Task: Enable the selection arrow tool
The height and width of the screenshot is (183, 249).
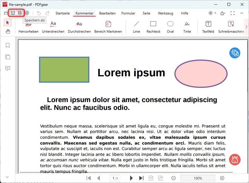Action: 8,22
